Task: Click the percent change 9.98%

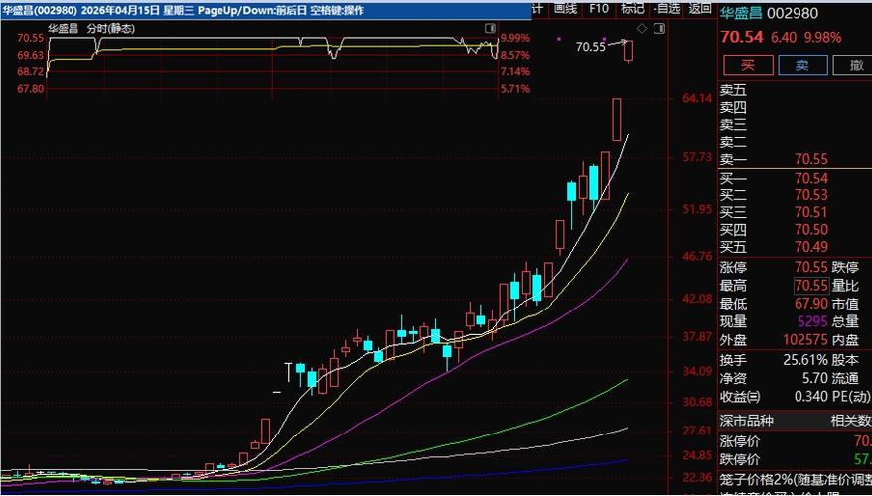Action: click(x=821, y=38)
